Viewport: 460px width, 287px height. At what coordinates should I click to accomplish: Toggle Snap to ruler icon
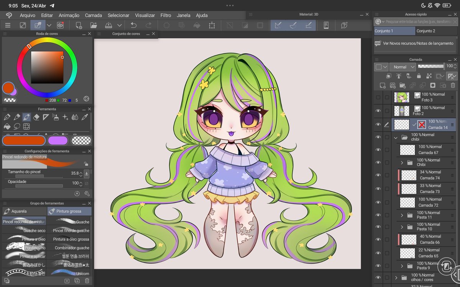278,25
